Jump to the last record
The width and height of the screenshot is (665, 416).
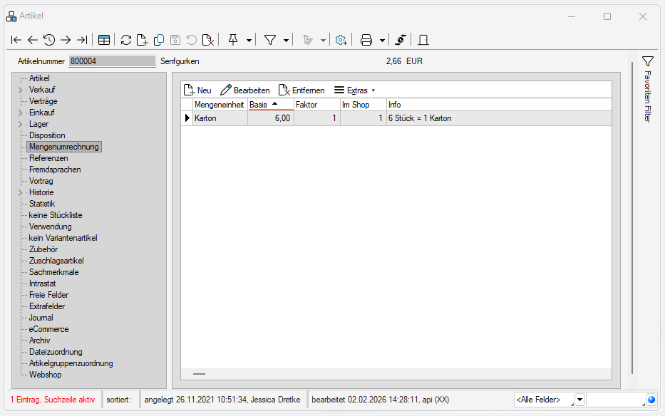[x=82, y=40]
